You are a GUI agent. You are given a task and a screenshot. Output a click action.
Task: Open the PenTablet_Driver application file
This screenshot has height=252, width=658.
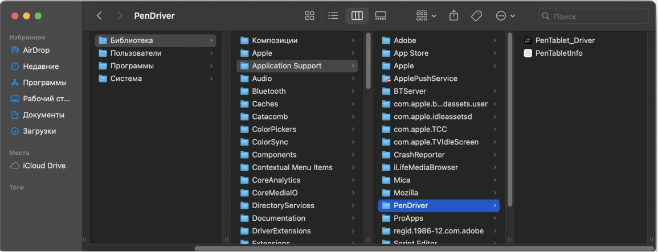(565, 40)
